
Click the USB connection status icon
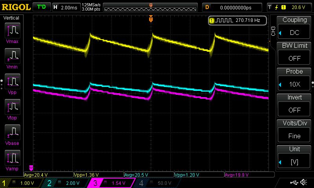pyautogui.click(x=294, y=183)
